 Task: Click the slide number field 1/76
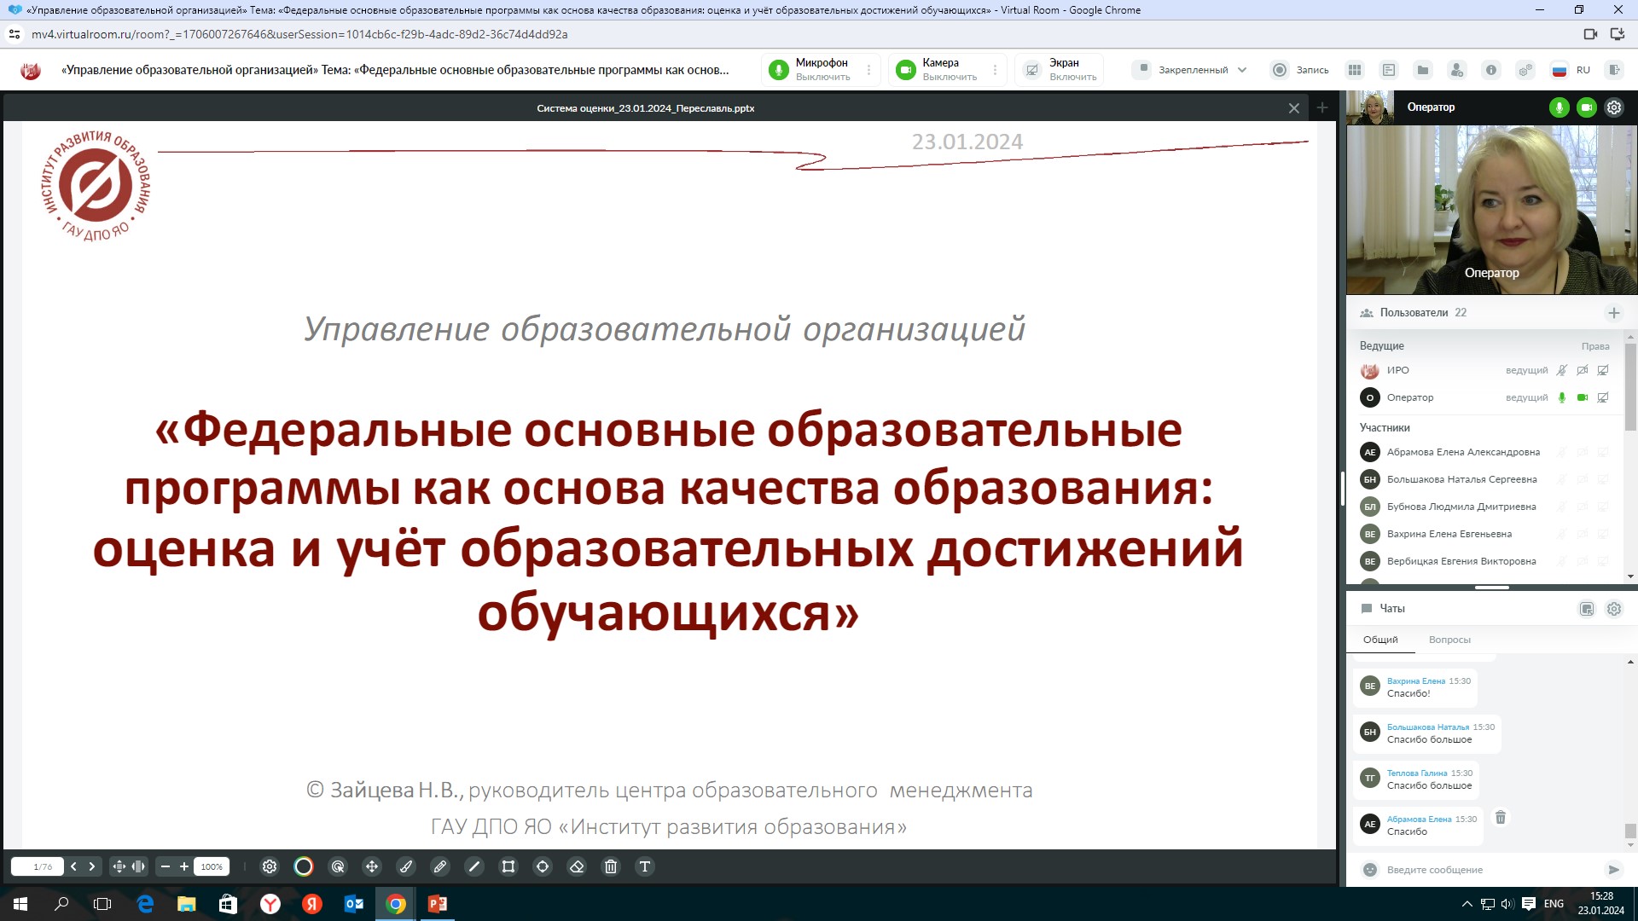click(x=38, y=866)
